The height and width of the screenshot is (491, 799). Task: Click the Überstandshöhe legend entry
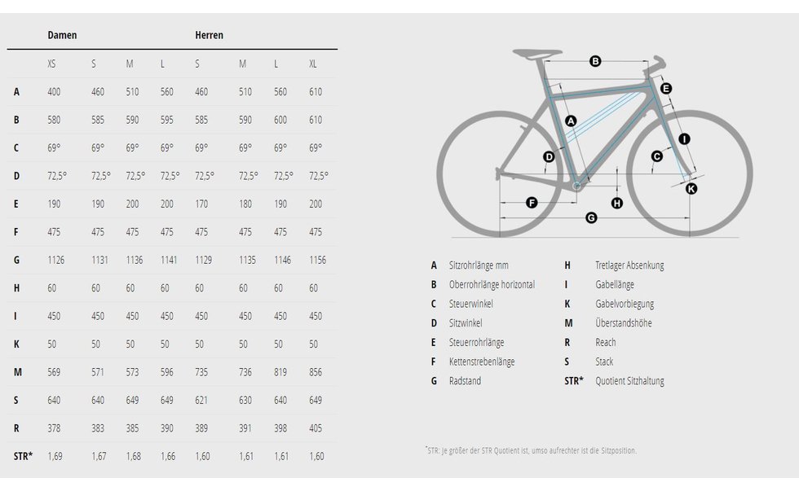(623, 322)
